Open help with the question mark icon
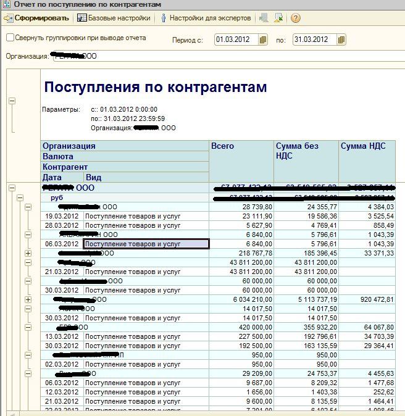Screen dimensions: 405x416 [x=295, y=18]
